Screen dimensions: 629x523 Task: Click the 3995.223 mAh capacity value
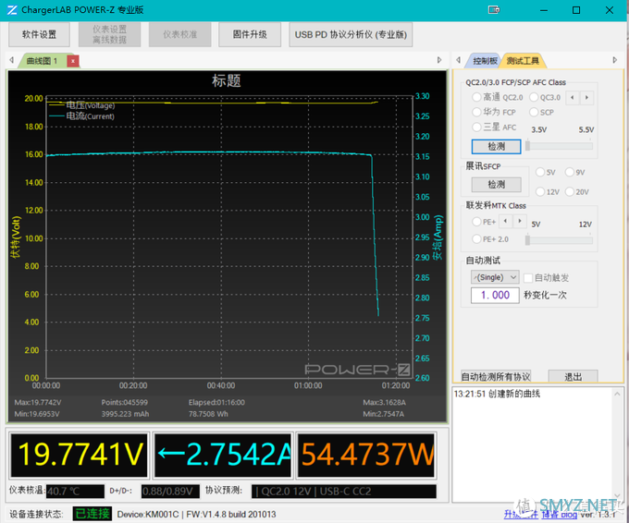click(125, 414)
